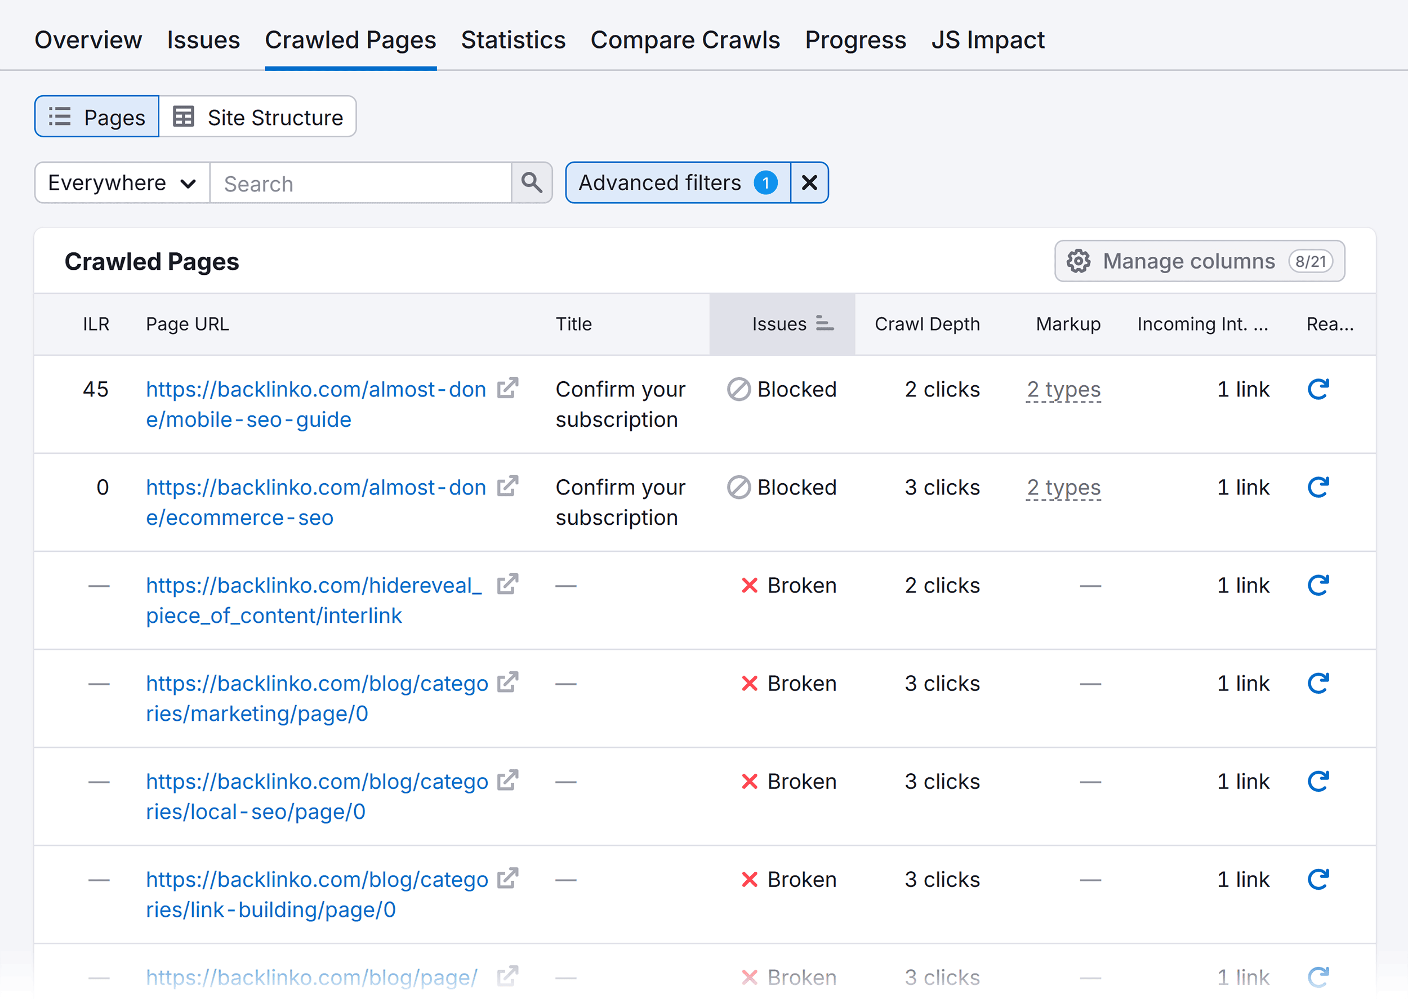Recrawl the link-building/page/0 page
This screenshot has width=1408, height=999.
point(1318,879)
